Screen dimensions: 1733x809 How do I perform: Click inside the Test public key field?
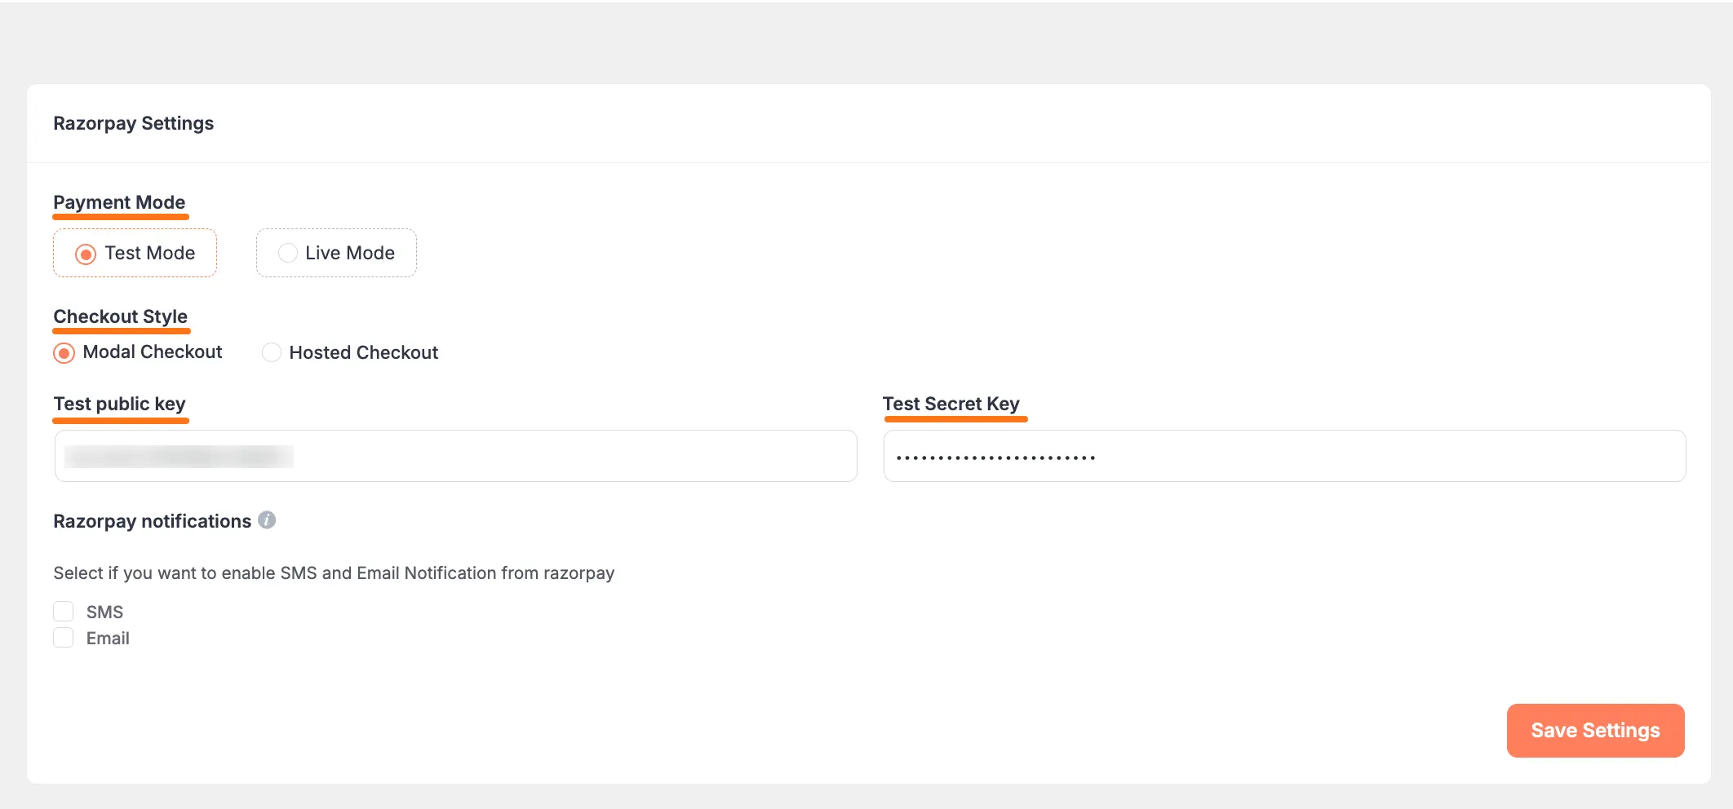(x=454, y=455)
